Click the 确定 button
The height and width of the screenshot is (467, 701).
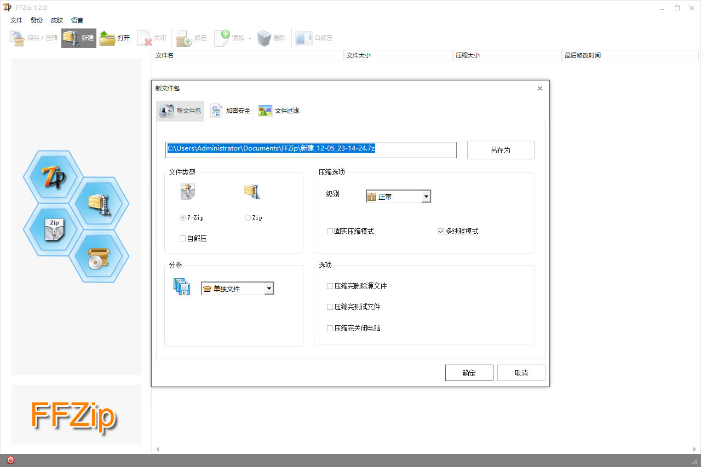[469, 373]
